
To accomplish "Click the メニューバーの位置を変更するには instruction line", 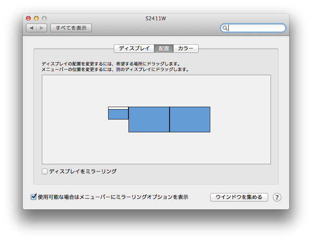I will click(115, 70).
